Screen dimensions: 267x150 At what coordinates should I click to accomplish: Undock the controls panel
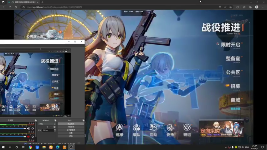(x=83, y=120)
